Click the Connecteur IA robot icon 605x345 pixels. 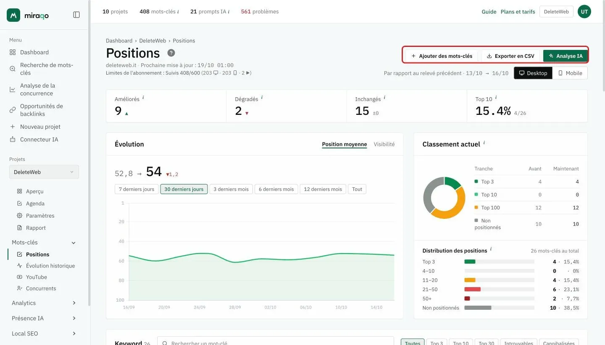coord(13,139)
